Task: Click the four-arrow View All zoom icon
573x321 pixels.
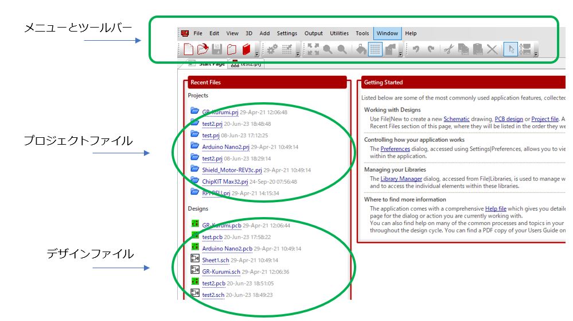Action: coord(313,50)
